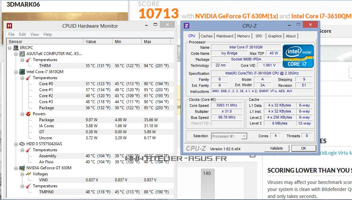Click the ASUSTeK motherboard icon in tree

[22, 54]
